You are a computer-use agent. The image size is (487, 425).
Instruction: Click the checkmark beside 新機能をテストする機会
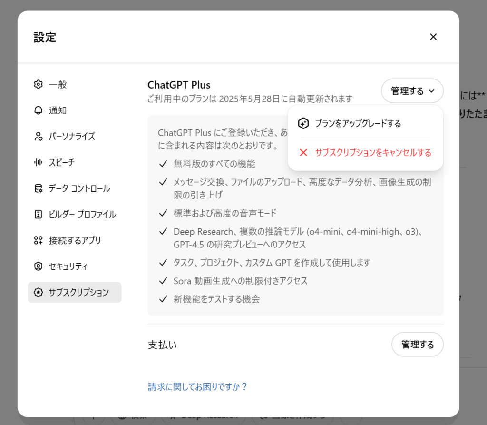click(163, 299)
